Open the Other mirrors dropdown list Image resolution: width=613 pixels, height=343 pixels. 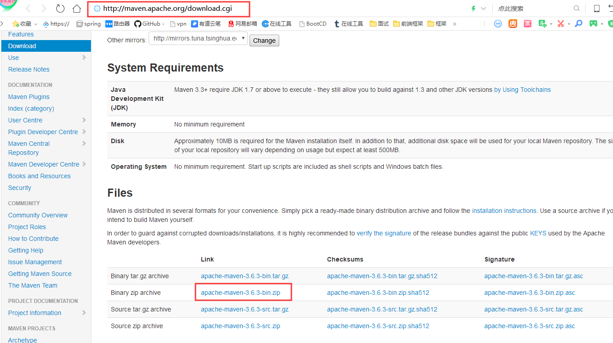point(198,39)
